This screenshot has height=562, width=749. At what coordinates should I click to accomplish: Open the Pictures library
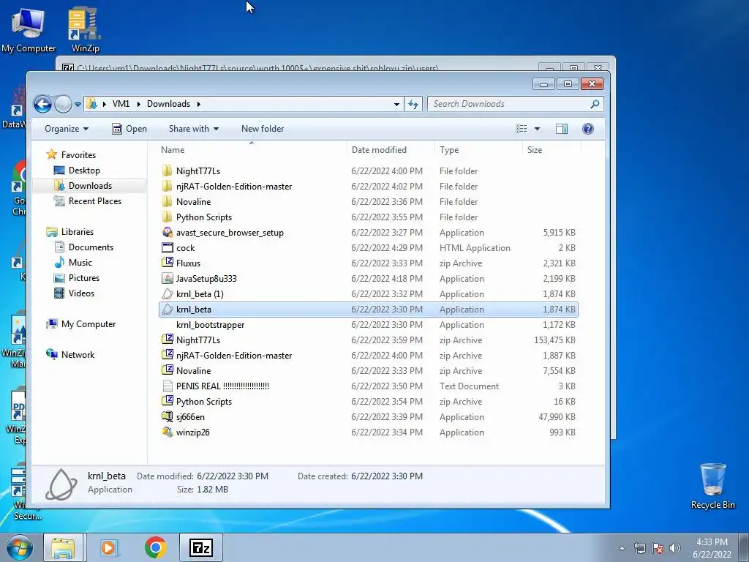(x=84, y=277)
